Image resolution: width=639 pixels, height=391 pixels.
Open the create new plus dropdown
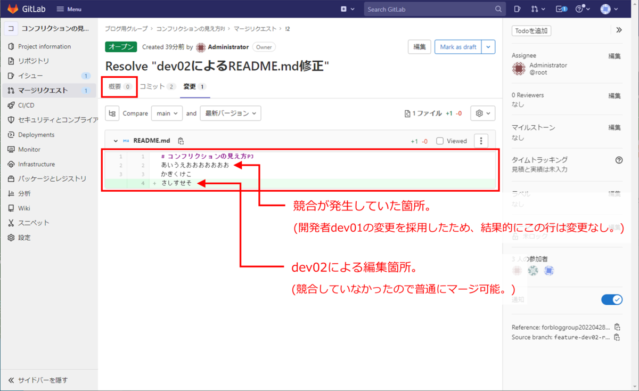pos(347,9)
